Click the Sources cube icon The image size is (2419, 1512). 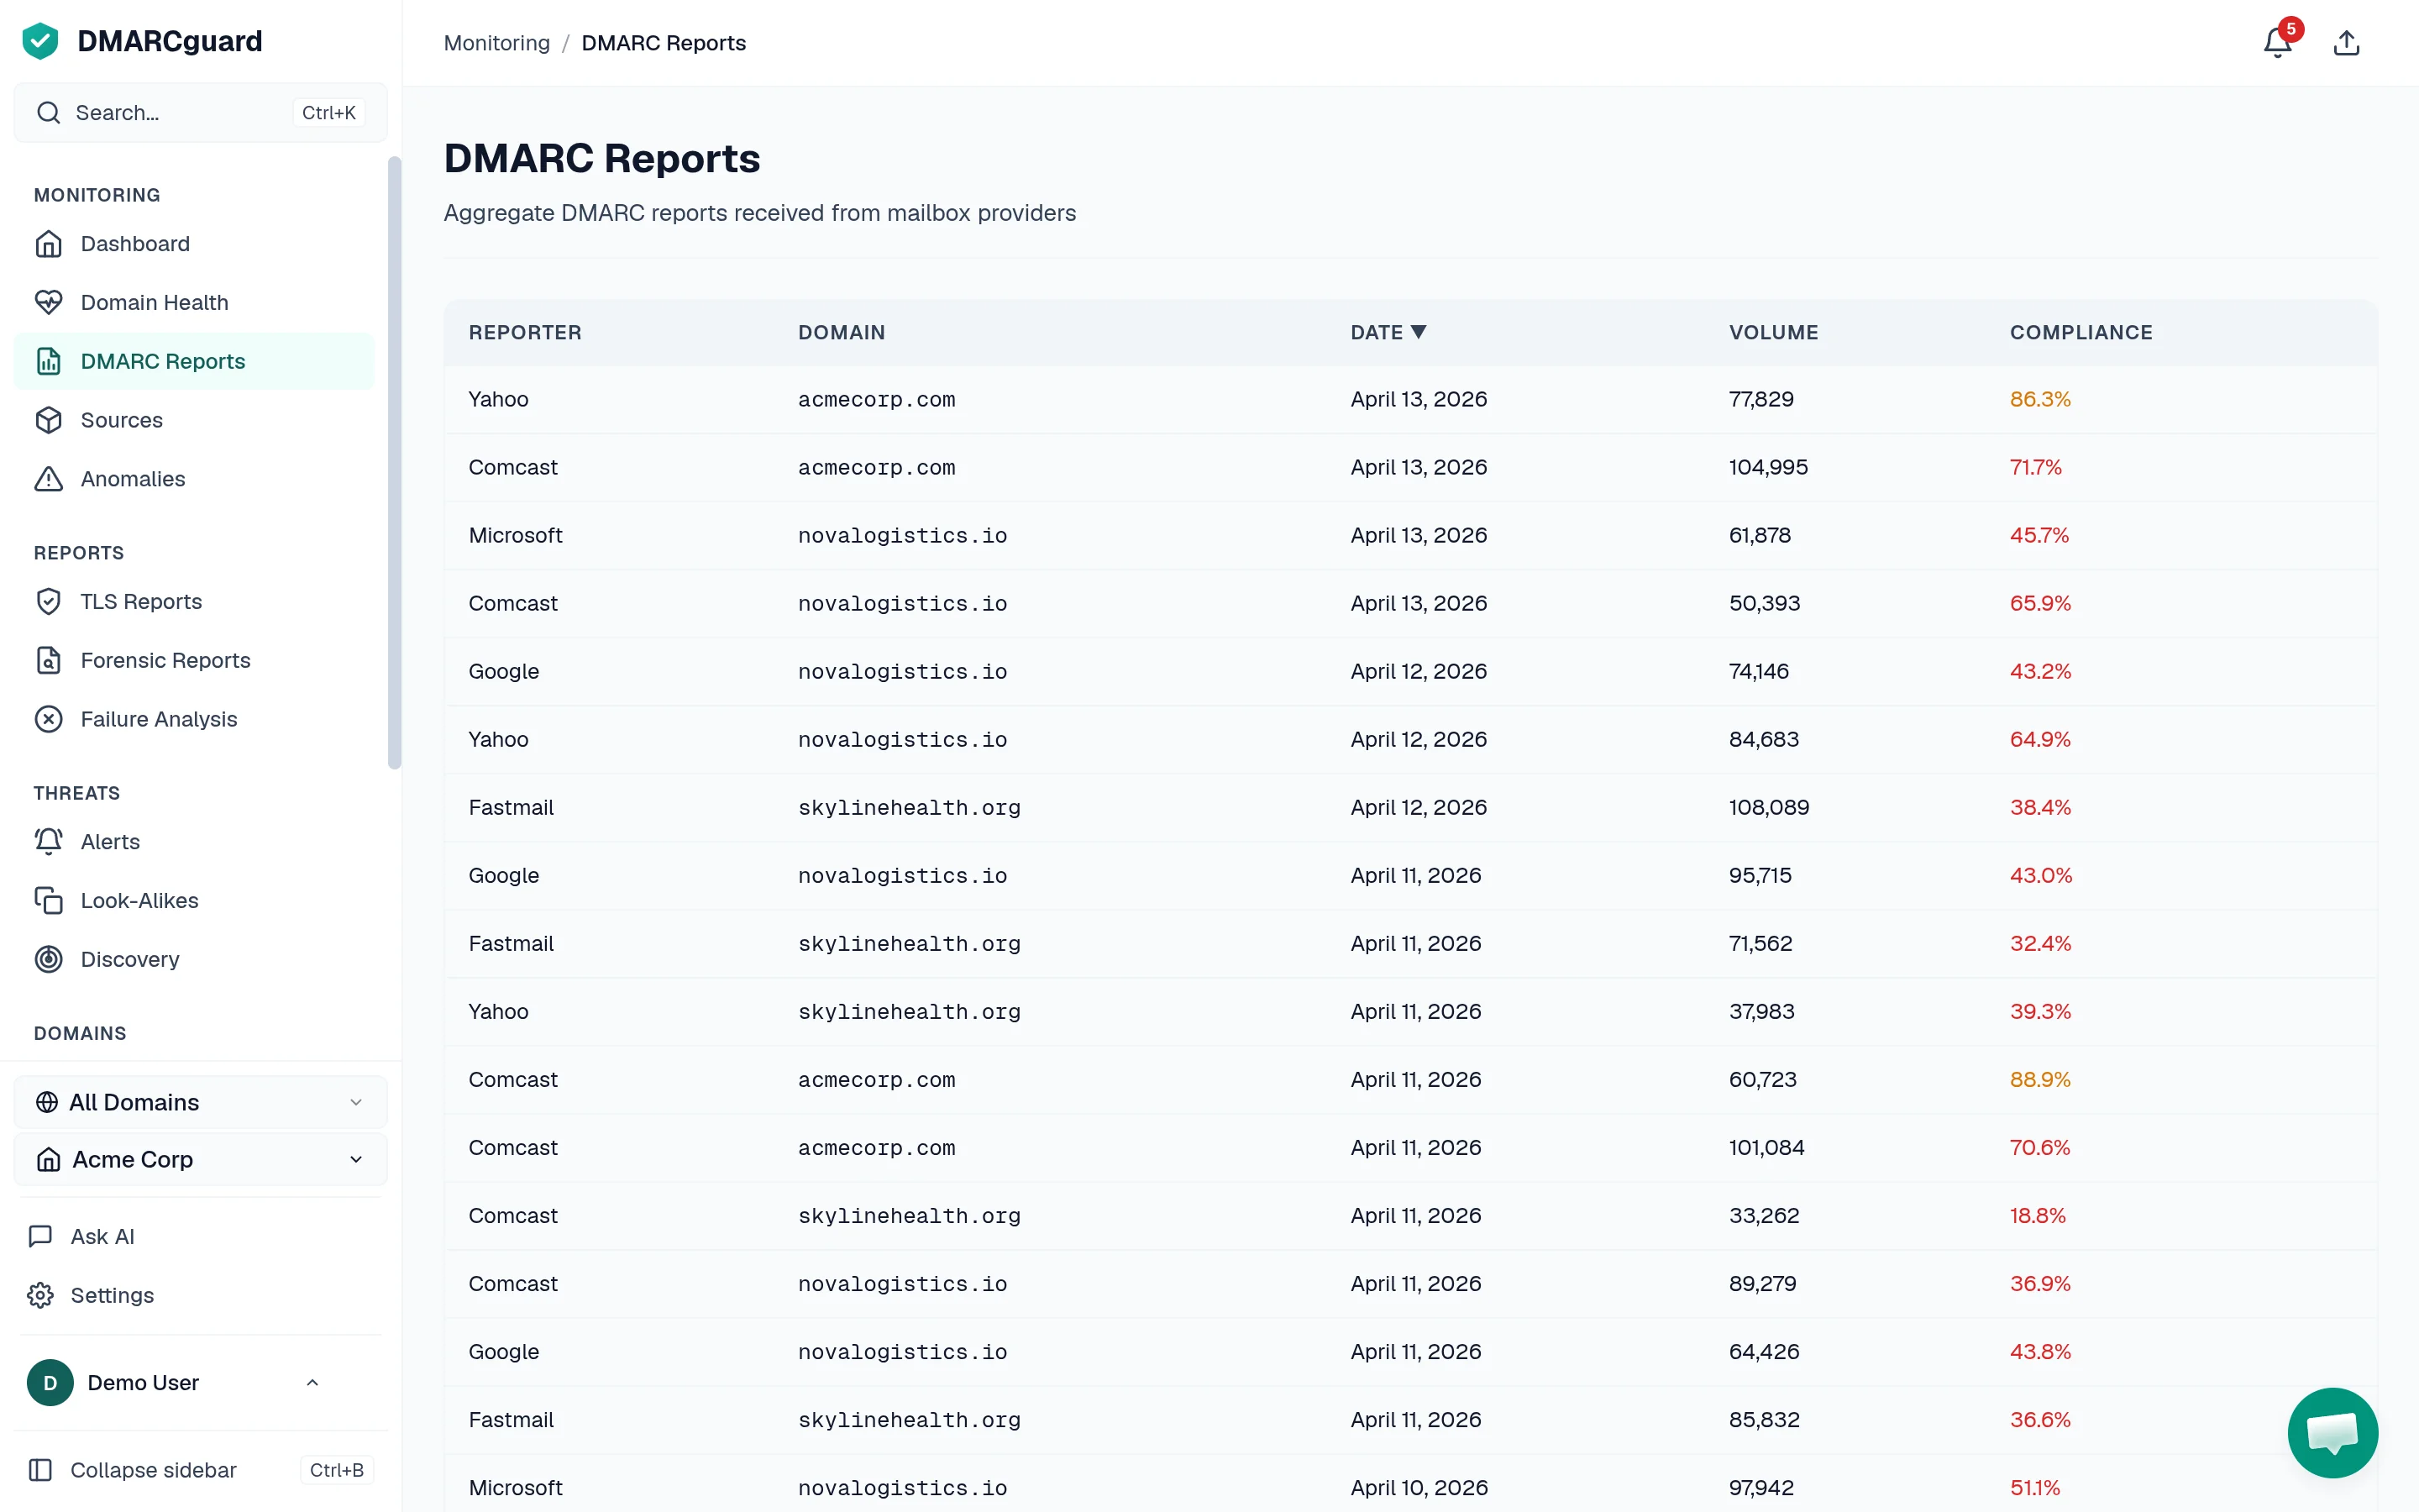click(x=48, y=420)
